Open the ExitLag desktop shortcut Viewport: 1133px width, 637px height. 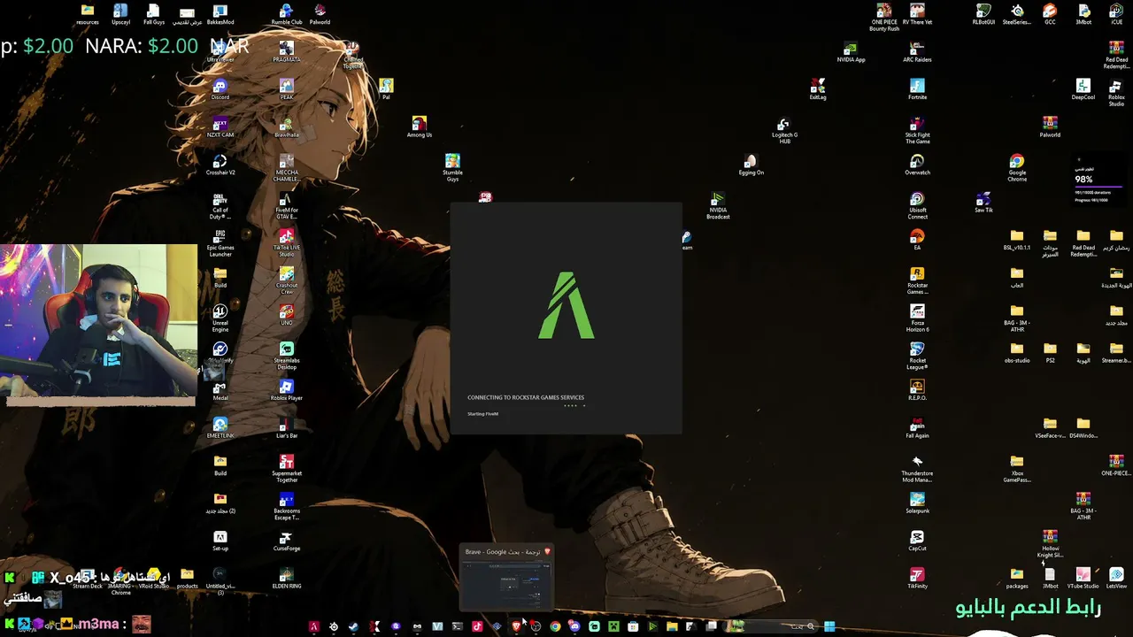(818, 89)
